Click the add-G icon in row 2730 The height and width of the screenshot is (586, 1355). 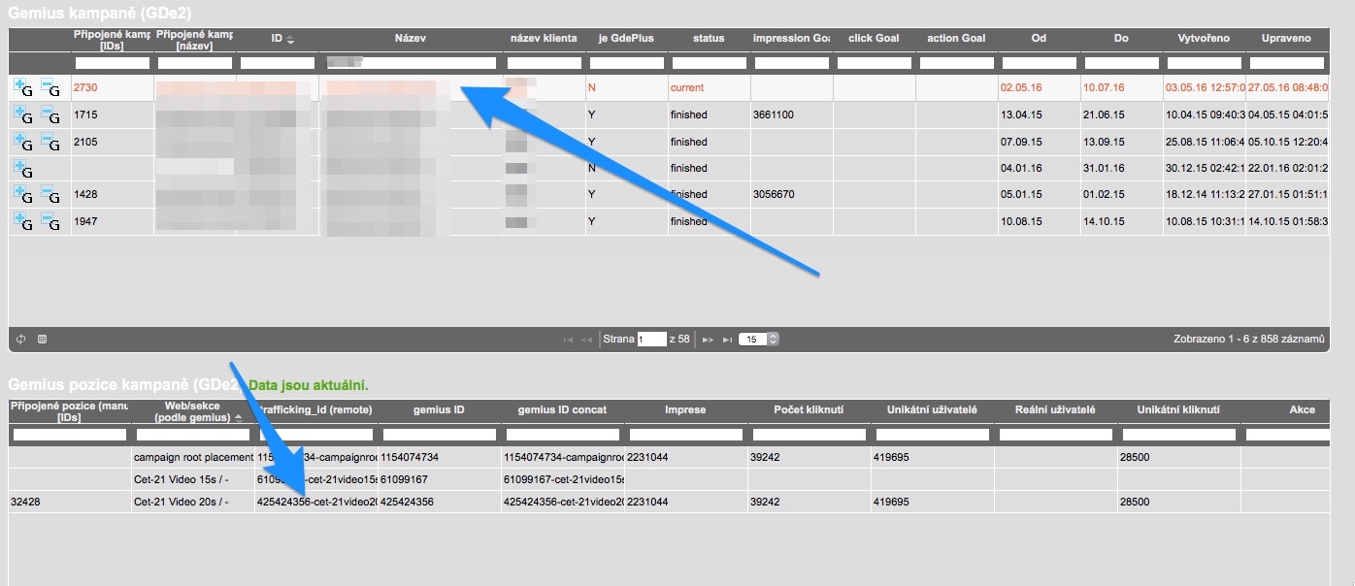pyautogui.click(x=23, y=88)
